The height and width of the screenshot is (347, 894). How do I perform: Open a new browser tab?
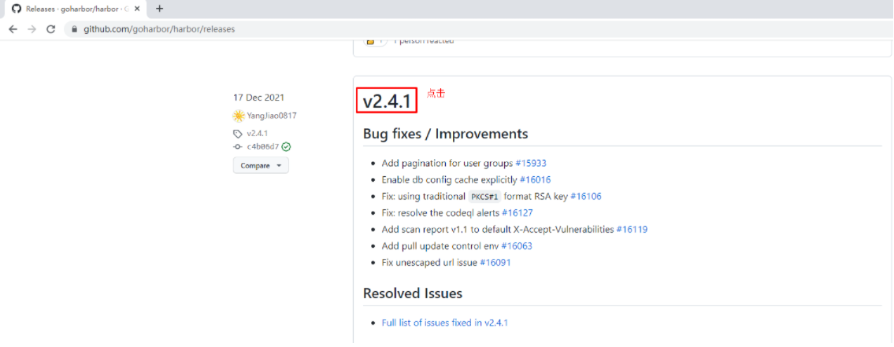(160, 9)
